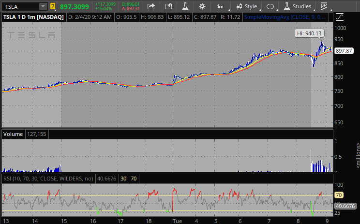Screen dimensions: 360x224
Task: Click the ask price A: 897.31
Action: [x=131, y=9]
